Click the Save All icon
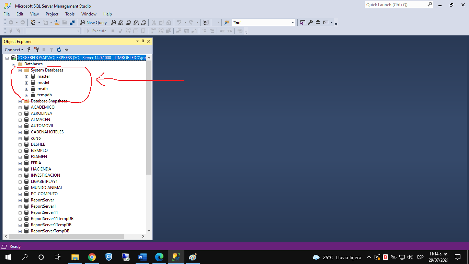This screenshot has height=264, width=469. 72,22
